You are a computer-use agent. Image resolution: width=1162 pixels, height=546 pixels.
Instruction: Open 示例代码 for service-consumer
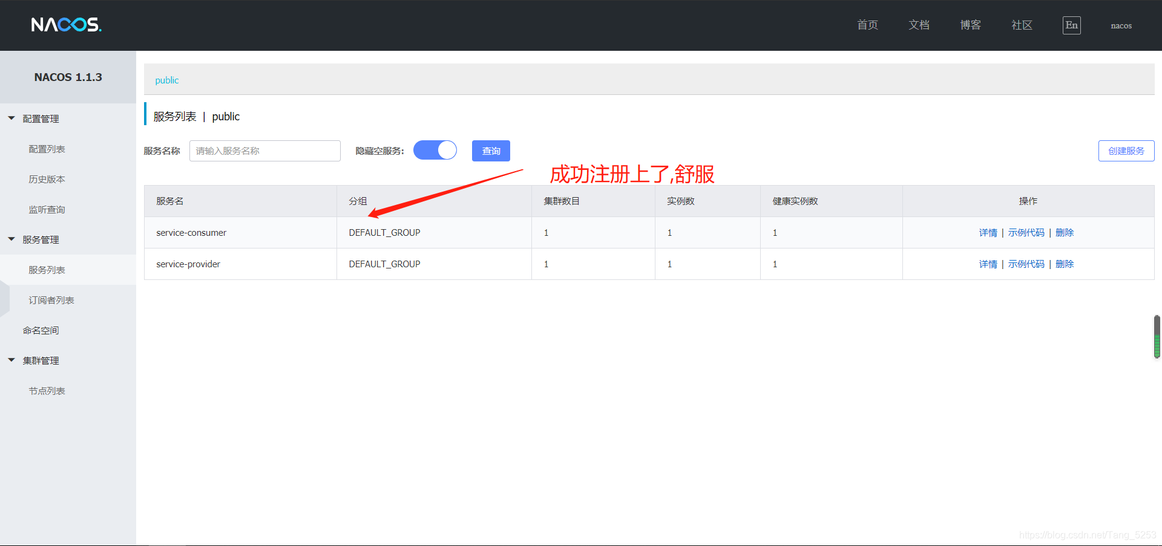pyautogui.click(x=1026, y=232)
